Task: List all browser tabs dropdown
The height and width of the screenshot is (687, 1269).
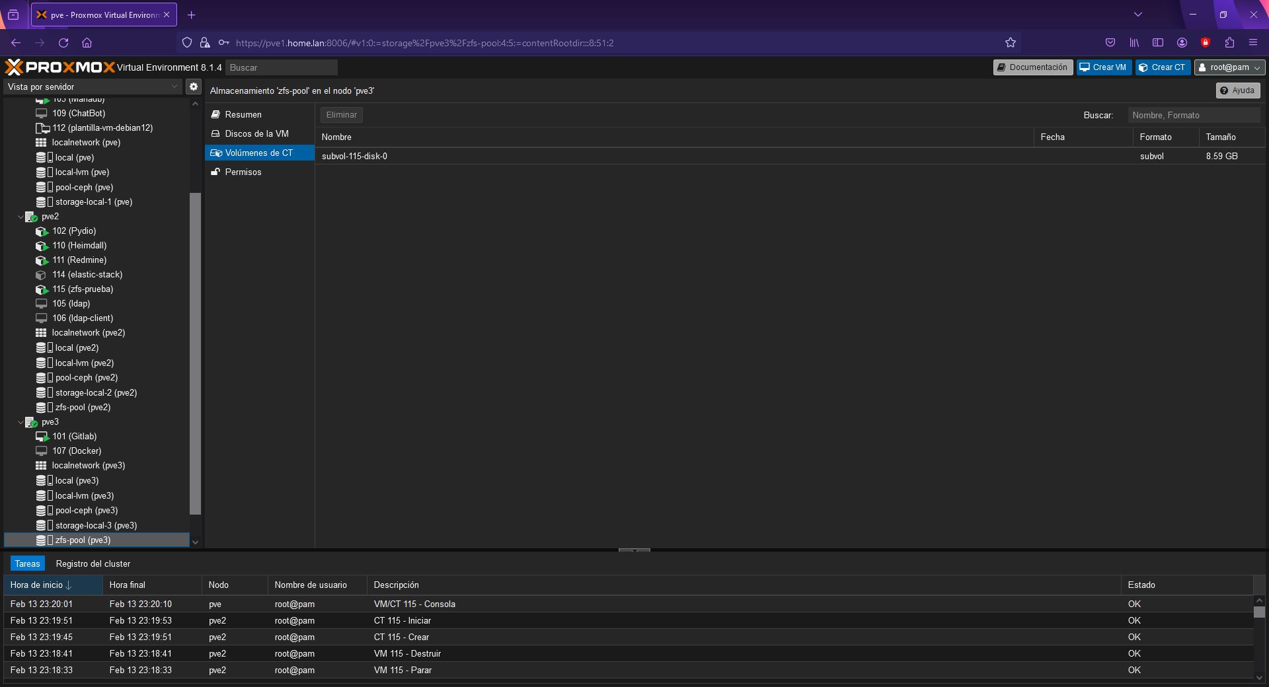Action: click(1137, 15)
